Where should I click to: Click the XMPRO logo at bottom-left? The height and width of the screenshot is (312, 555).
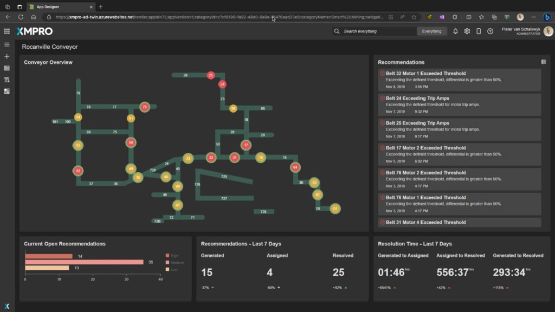(7, 306)
